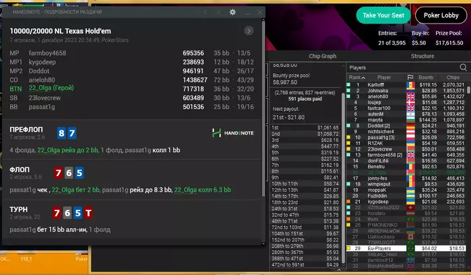Image resolution: width=471 pixels, height=275 pixels.
Task: Select nichtsicher4 row in Players list
Action: pyautogui.click(x=406, y=132)
